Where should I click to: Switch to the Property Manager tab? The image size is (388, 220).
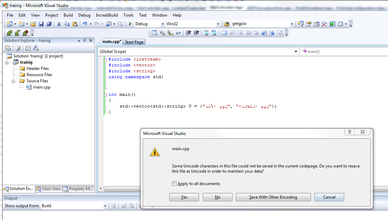[x=78, y=189]
